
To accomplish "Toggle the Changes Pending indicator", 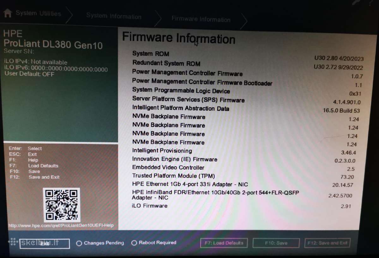I will pyautogui.click(x=100, y=243).
